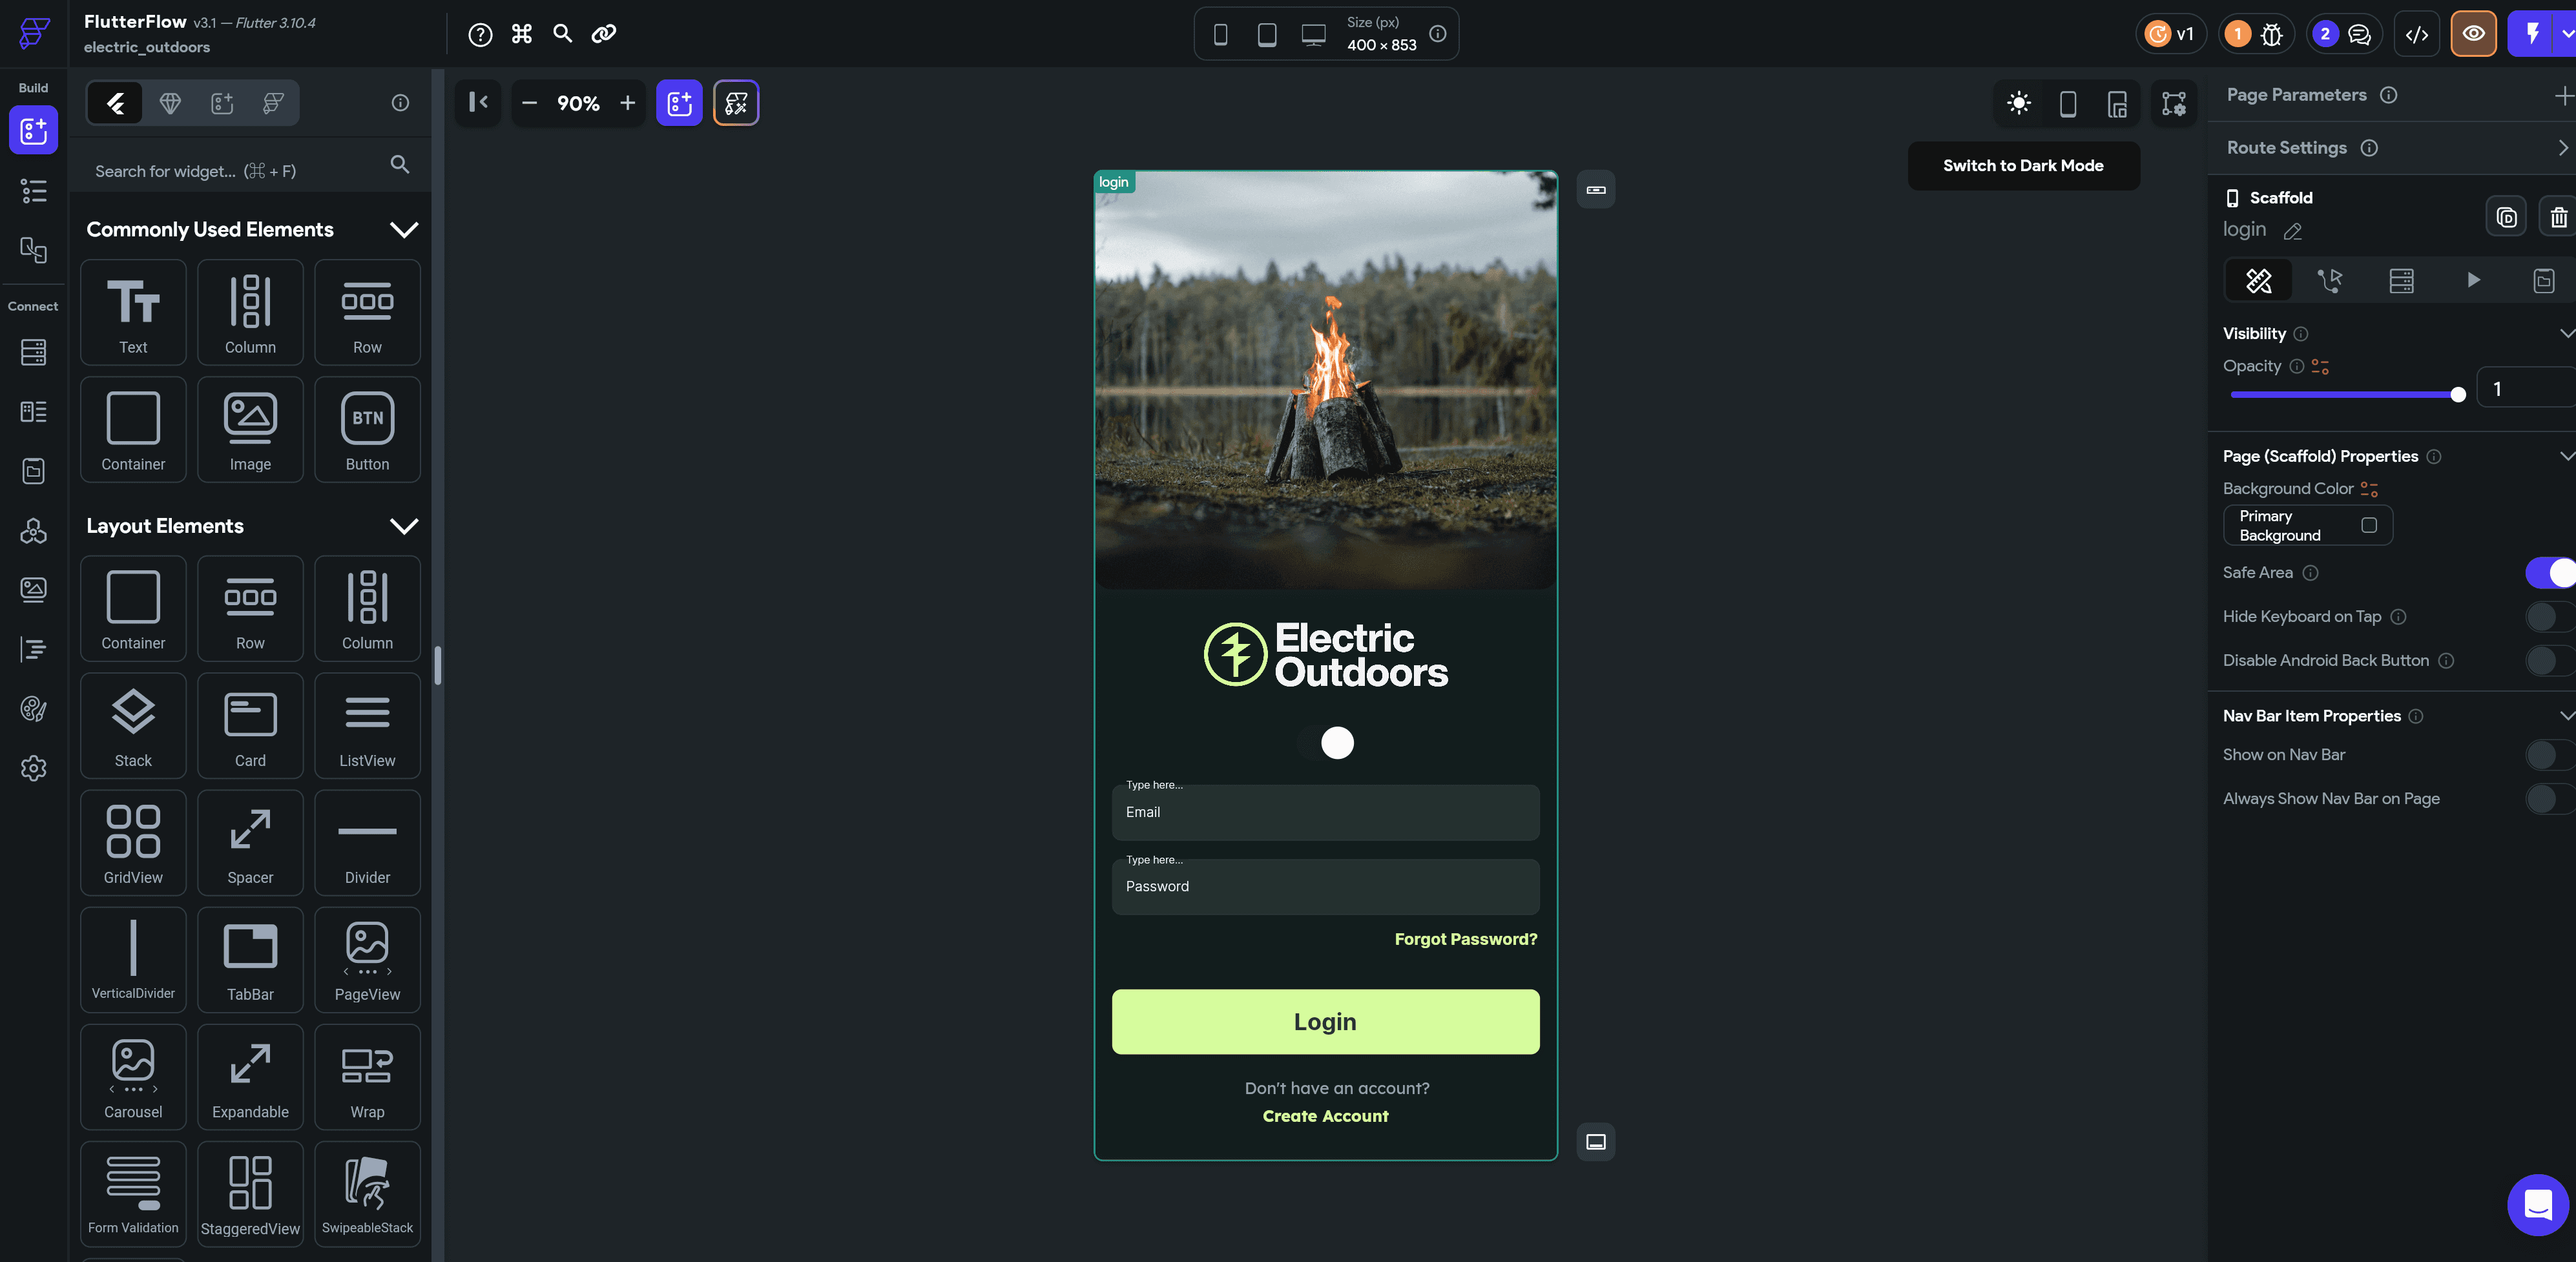Open the Backend Query tab

[2401, 281]
